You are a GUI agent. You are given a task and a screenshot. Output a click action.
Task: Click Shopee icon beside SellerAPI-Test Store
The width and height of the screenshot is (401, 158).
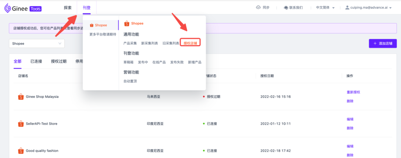click(x=20, y=123)
